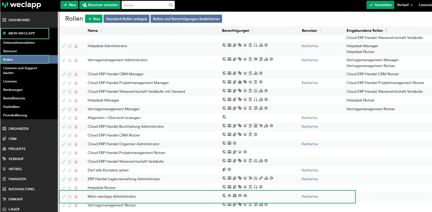Edit Vertragsmanagement Administrator role with pencil

64,60
